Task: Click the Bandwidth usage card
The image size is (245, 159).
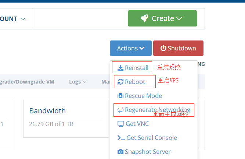Action: point(65,118)
